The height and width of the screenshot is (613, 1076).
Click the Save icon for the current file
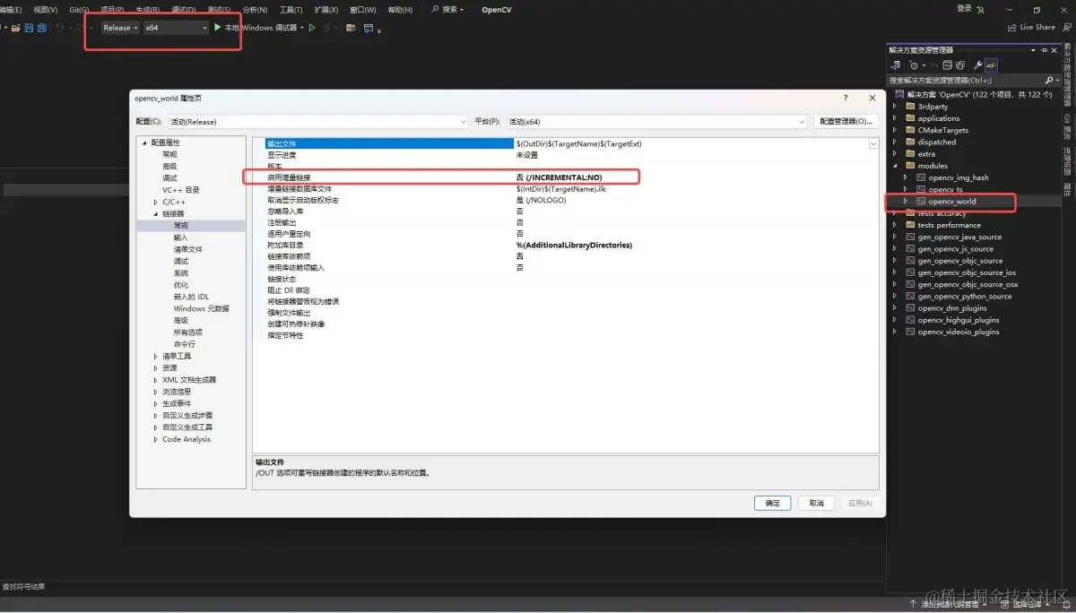click(x=29, y=28)
